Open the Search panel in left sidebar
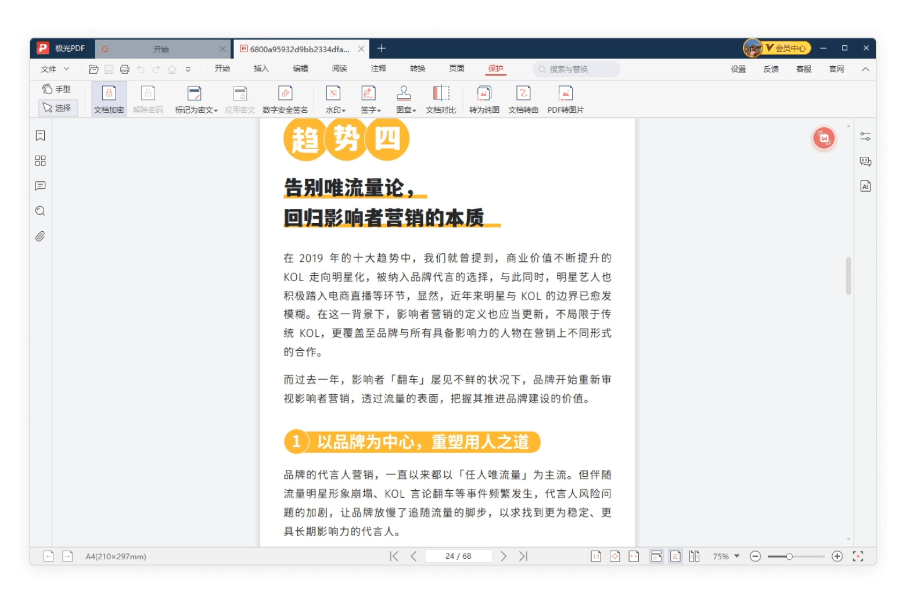This screenshot has width=906, height=604. 40,211
